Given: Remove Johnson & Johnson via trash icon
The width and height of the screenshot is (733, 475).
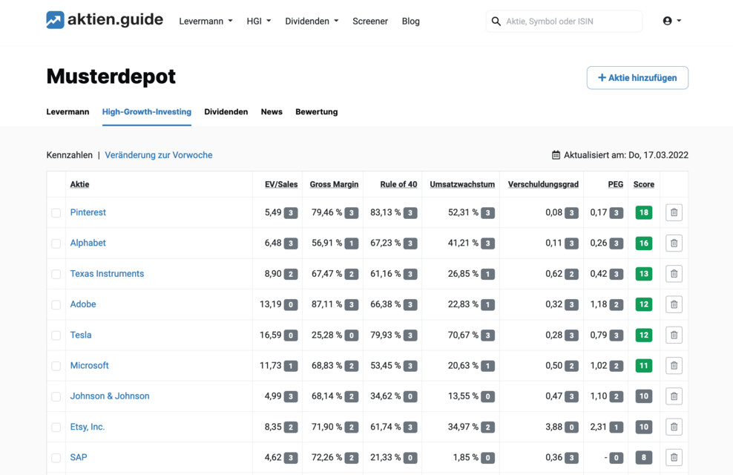Looking at the screenshot, I should 674,396.
